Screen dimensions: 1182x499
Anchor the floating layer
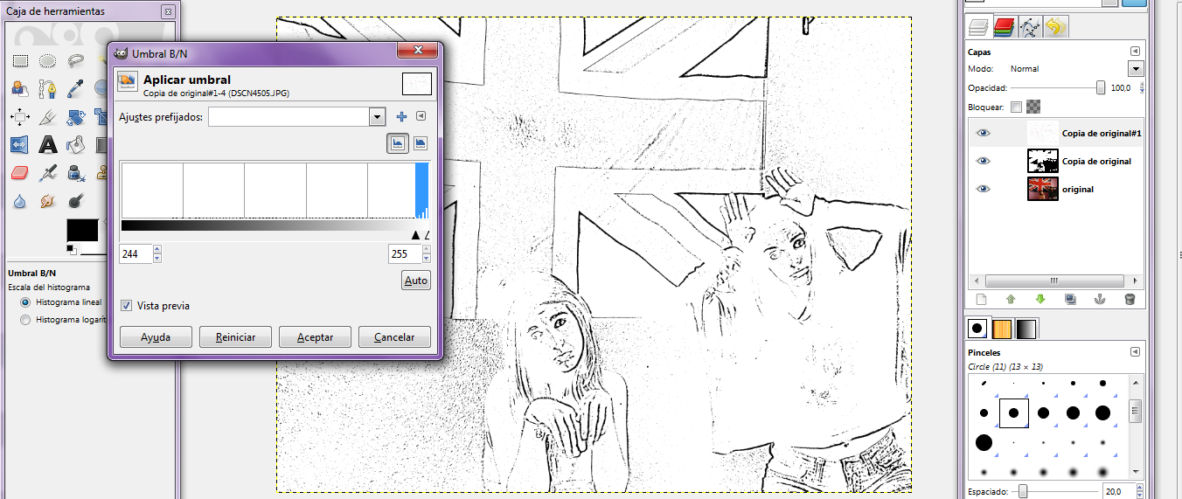[1100, 299]
